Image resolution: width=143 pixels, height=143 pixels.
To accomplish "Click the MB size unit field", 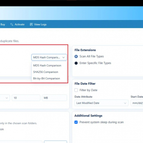I will 54,98.
